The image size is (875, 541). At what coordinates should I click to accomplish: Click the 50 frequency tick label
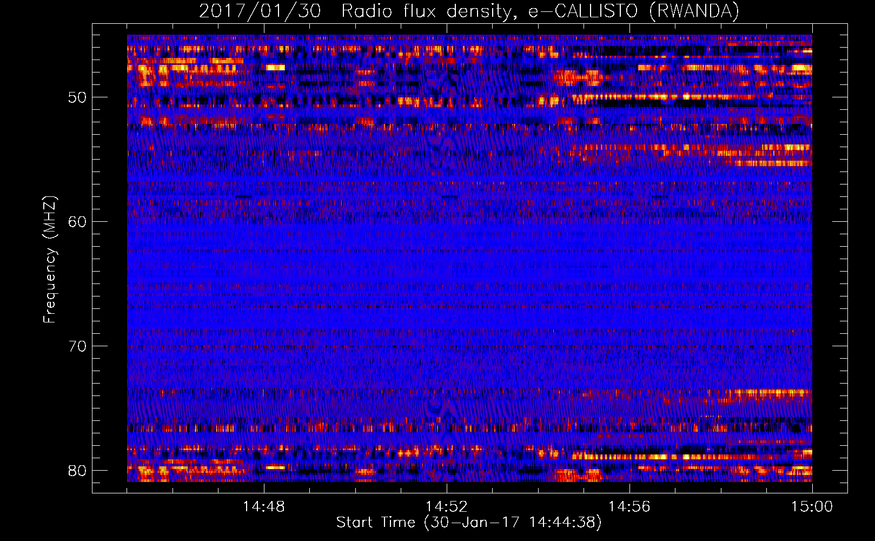pos(77,98)
